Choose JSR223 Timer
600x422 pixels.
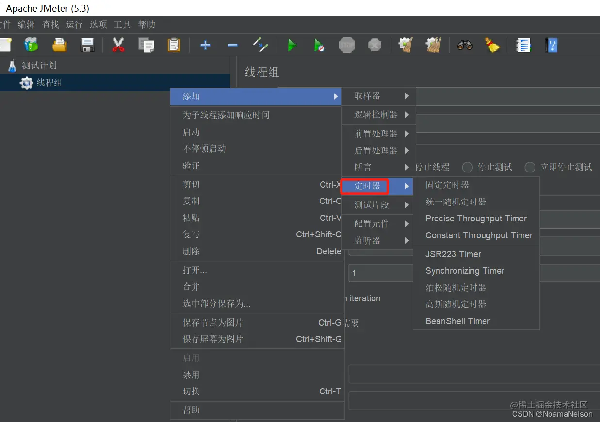tap(476, 254)
